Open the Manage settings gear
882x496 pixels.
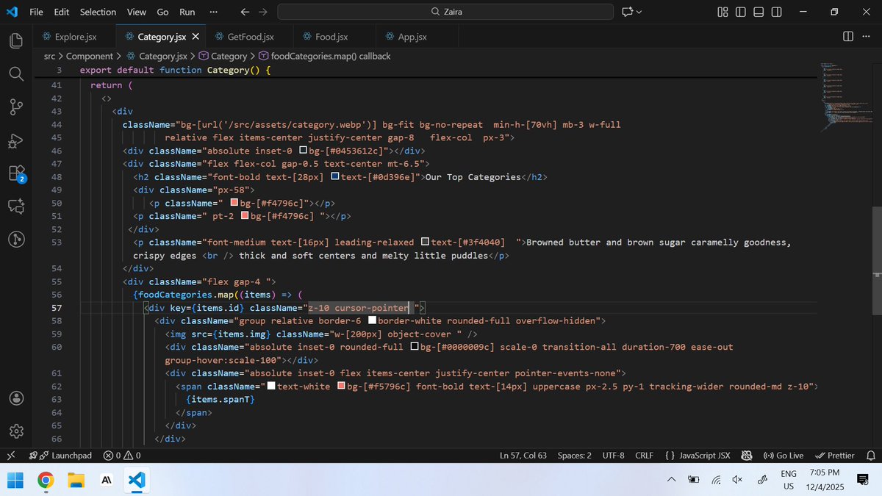coord(16,431)
